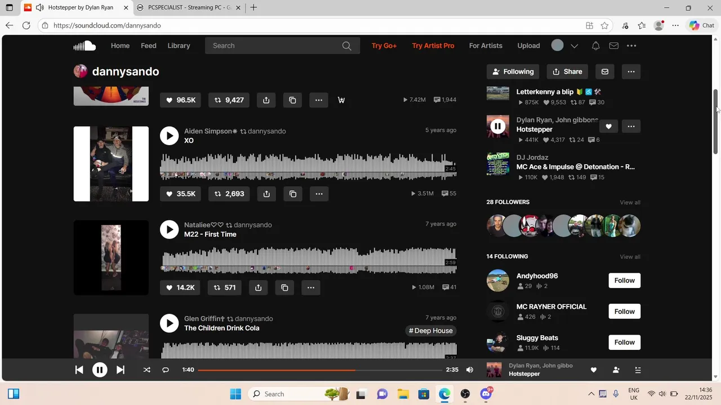Open more menu of 96.5K likes track

319,100
